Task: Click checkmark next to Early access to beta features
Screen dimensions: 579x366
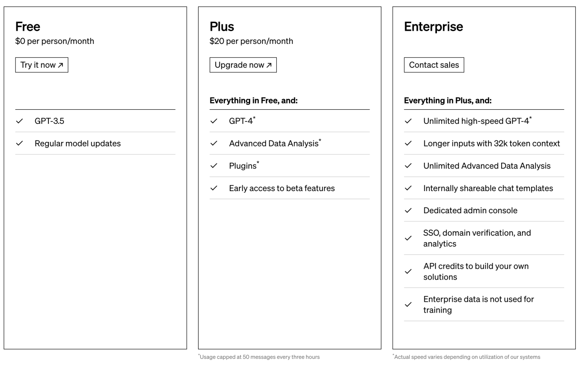Action: click(x=214, y=188)
